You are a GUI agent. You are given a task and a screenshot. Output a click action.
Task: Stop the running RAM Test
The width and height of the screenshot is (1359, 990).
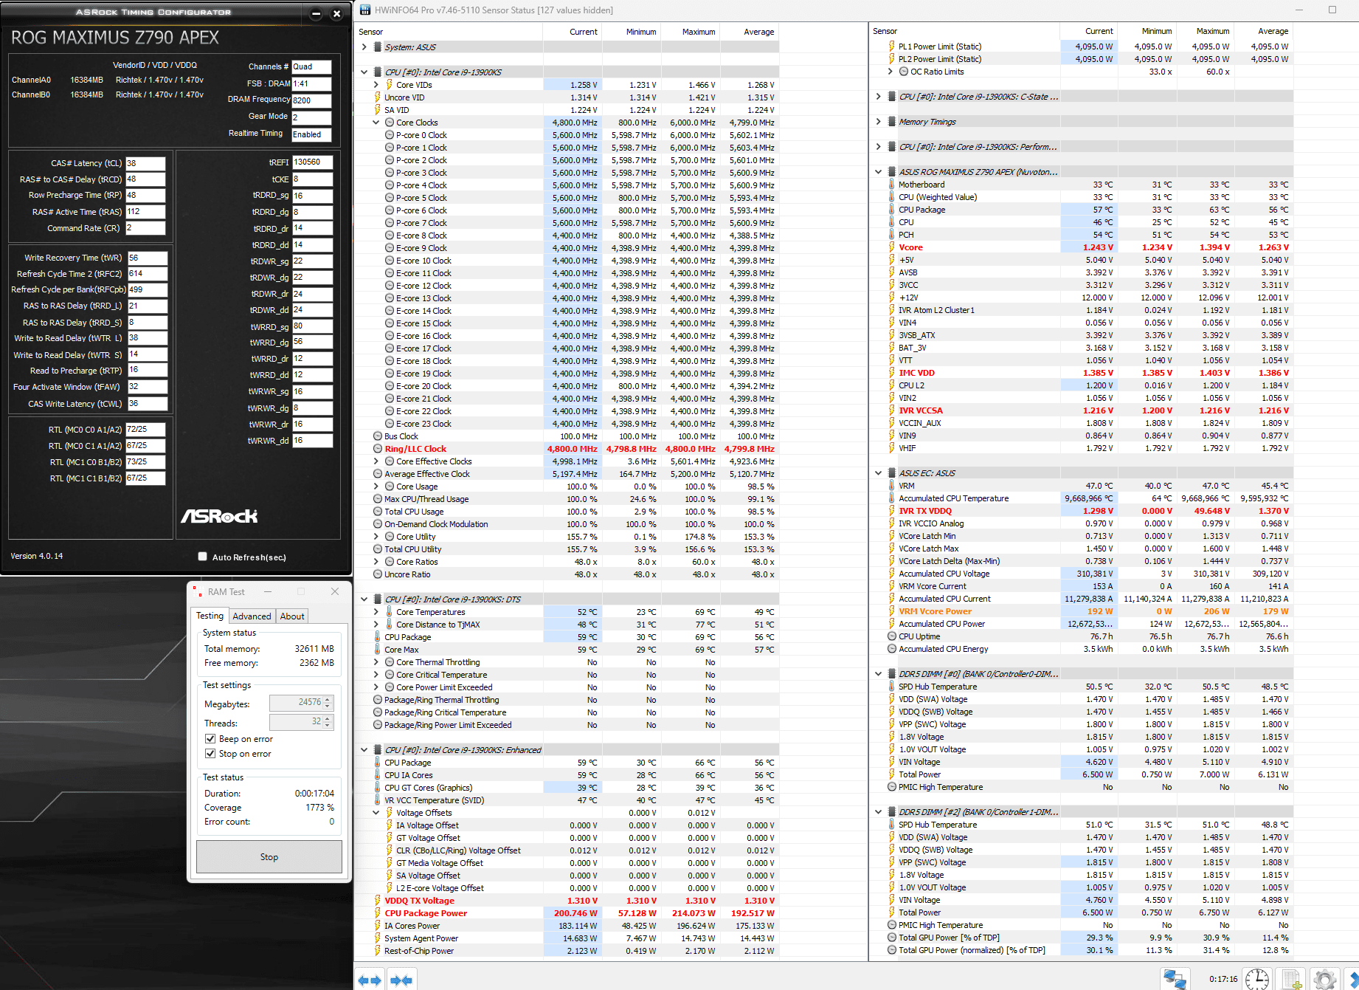269,857
